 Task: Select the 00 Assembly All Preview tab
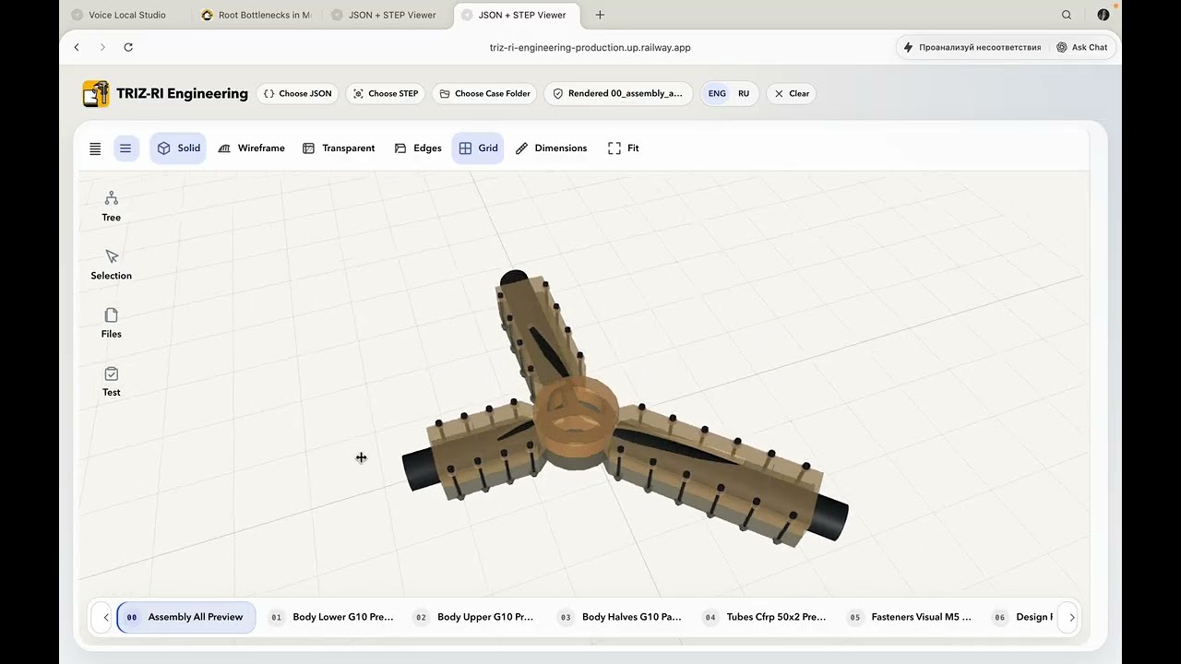pos(187,617)
